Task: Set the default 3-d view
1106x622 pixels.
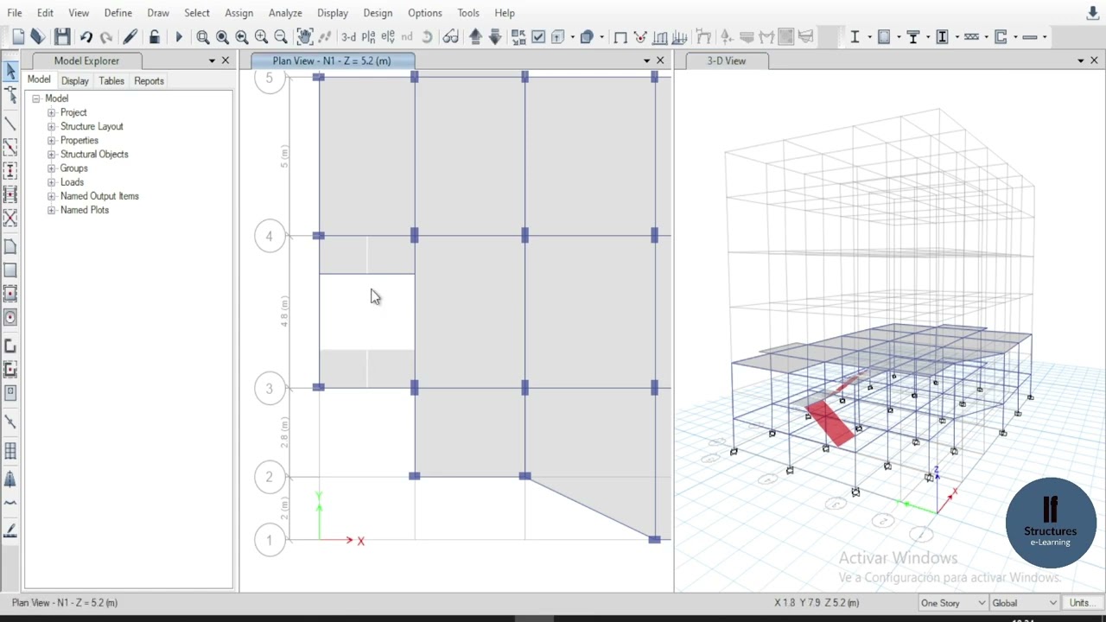Action: [x=348, y=36]
